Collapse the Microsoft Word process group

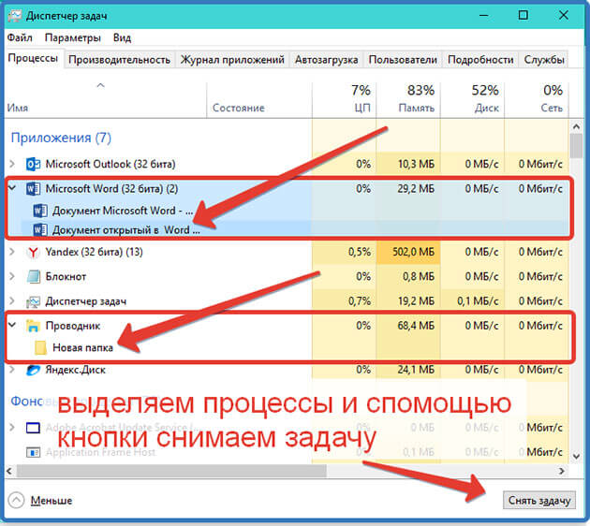pyautogui.click(x=12, y=188)
